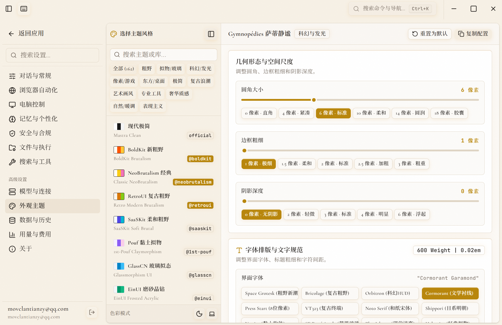Screen dimensions: 502x325
Task: Open 搜索与工具 section
Action: (x=52, y=162)
